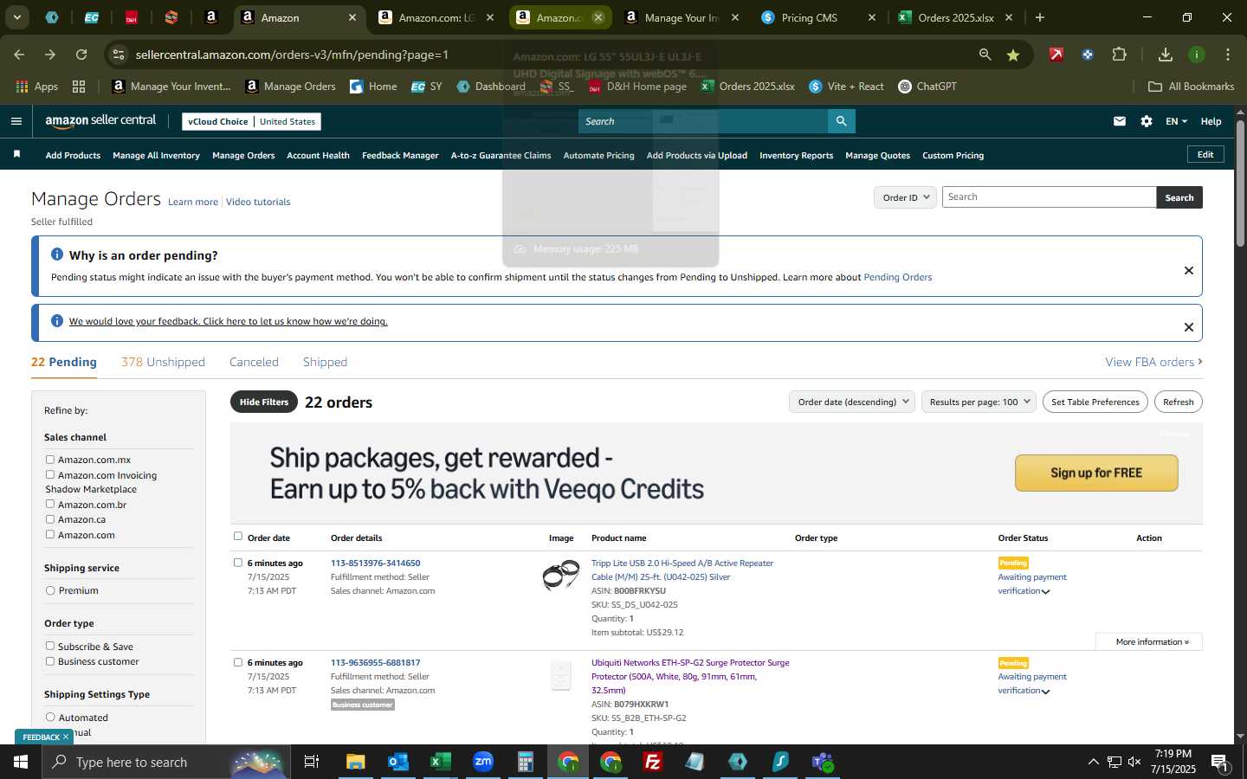
Task: Open the View FBA orders chevron link
Action: pyautogui.click(x=1153, y=362)
